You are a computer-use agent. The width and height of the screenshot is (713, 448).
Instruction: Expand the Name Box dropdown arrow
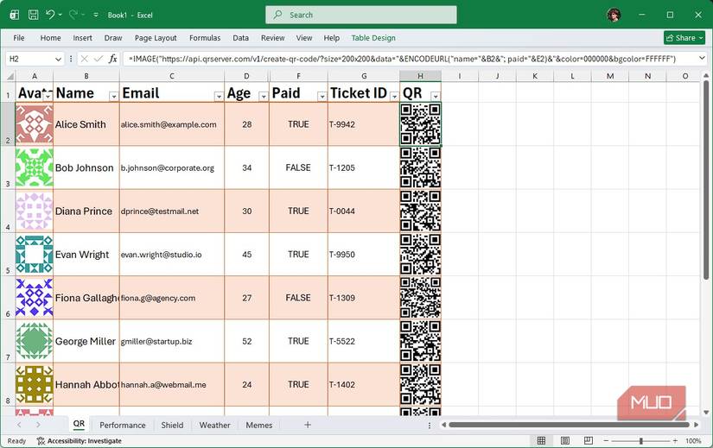[x=58, y=59]
